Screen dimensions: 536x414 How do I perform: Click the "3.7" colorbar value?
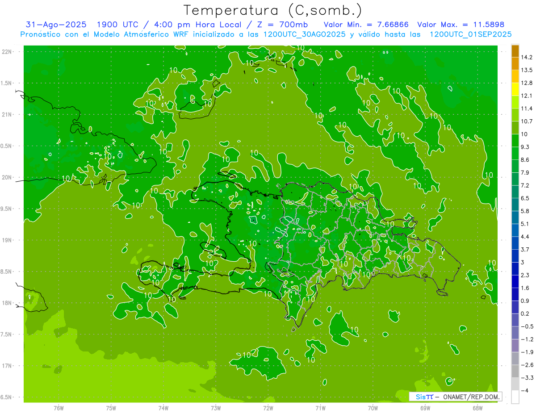pyautogui.click(x=525, y=250)
